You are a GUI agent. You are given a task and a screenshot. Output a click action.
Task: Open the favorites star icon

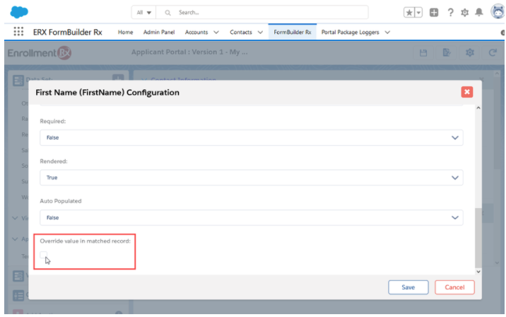(x=408, y=13)
